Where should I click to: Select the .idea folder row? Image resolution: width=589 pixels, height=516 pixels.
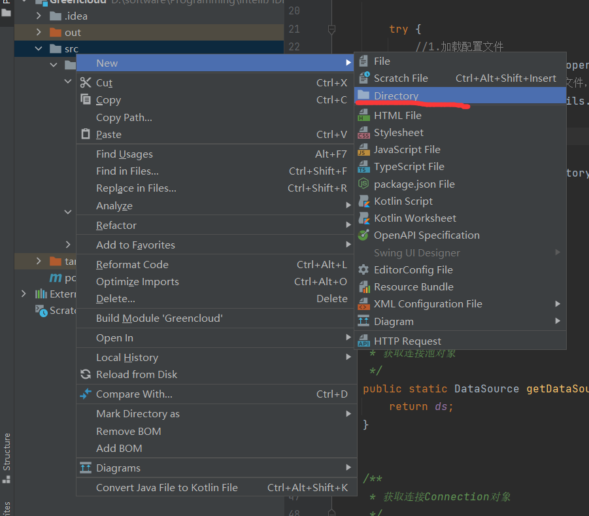tap(149, 16)
